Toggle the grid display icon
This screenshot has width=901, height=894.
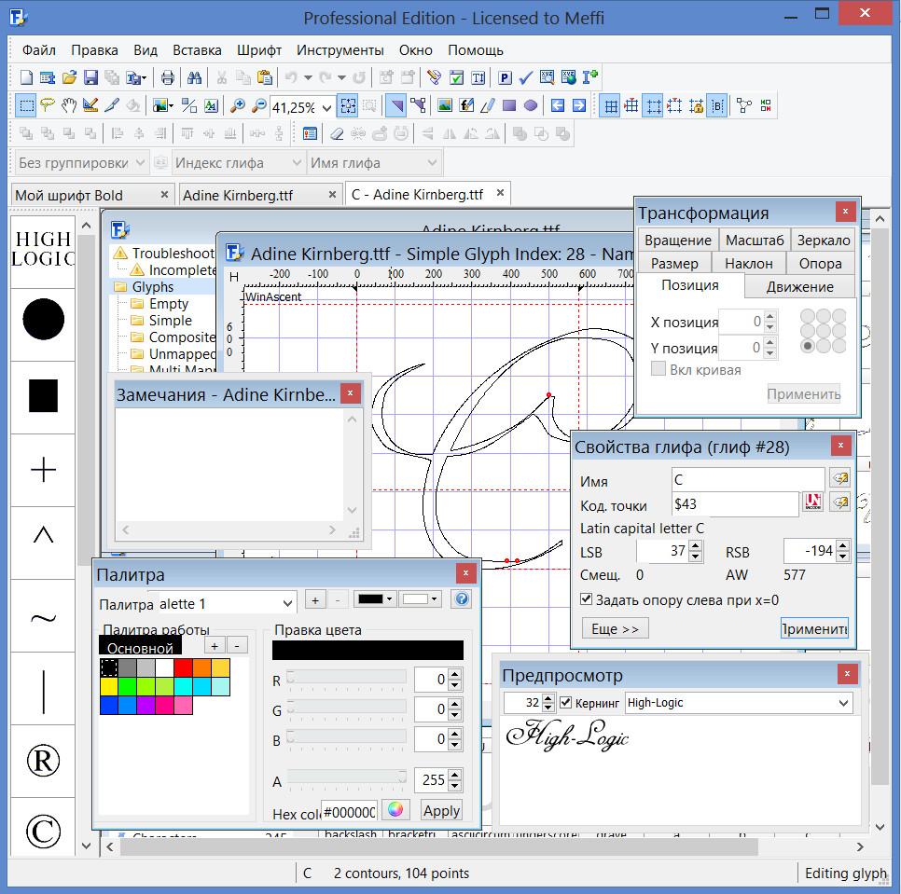[611, 106]
